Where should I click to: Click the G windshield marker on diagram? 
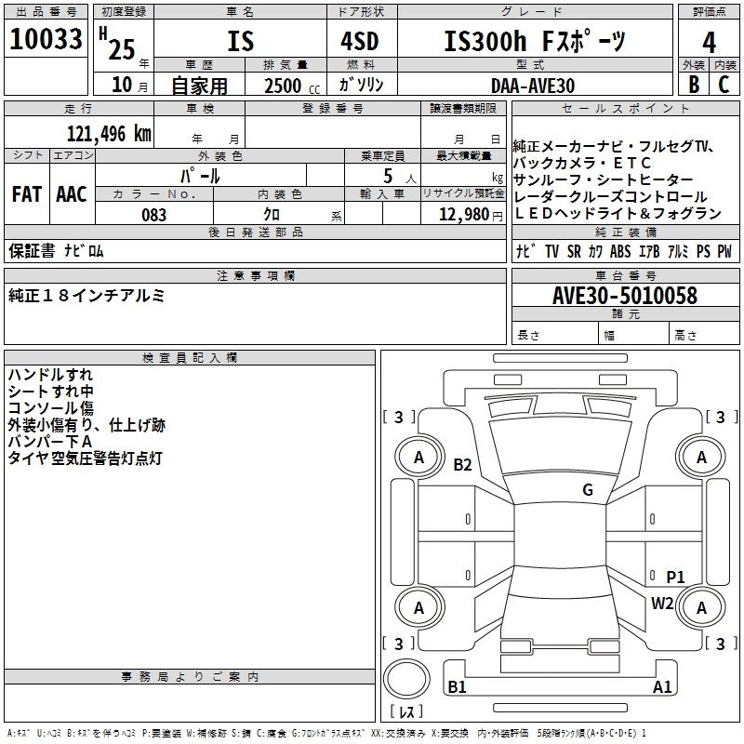tap(587, 490)
